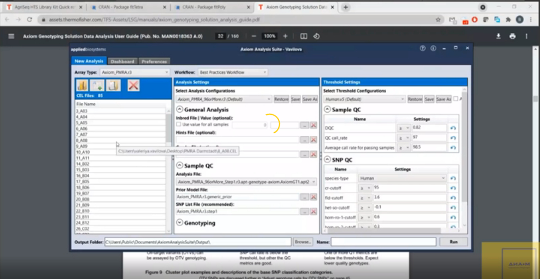The height and width of the screenshot is (279, 540).
Task: Switch to the Dashboard tab
Action: click(x=122, y=61)
